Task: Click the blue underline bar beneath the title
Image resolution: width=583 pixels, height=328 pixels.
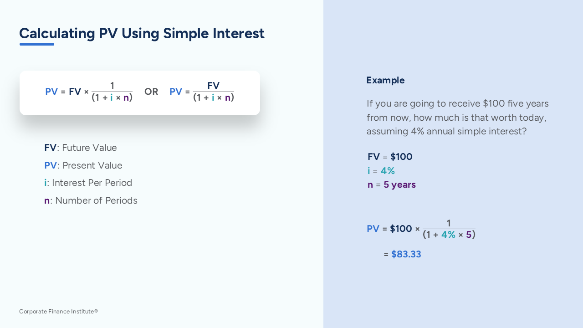Action: point(37,44)
